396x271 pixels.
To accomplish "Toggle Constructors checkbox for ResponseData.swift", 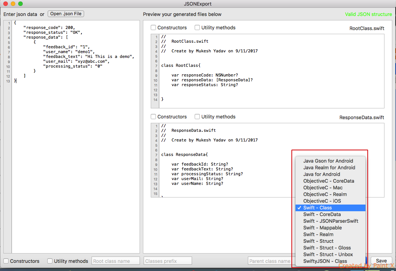I will 153,117.
